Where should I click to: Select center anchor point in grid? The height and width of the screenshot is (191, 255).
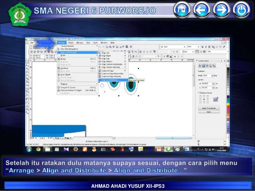click(204, 99)
